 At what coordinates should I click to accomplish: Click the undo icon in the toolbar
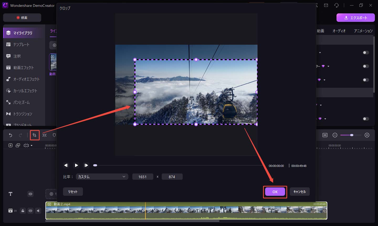tap(10, 135)
